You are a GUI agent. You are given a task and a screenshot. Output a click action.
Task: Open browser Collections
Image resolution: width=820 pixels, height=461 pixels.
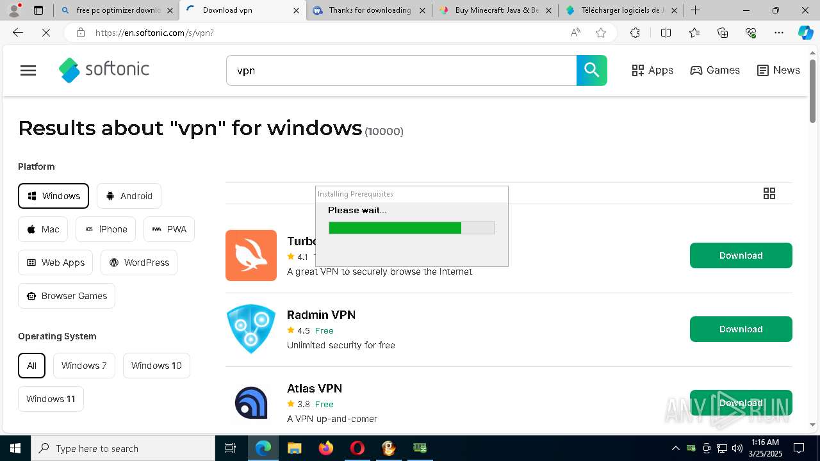coord(723,33)
